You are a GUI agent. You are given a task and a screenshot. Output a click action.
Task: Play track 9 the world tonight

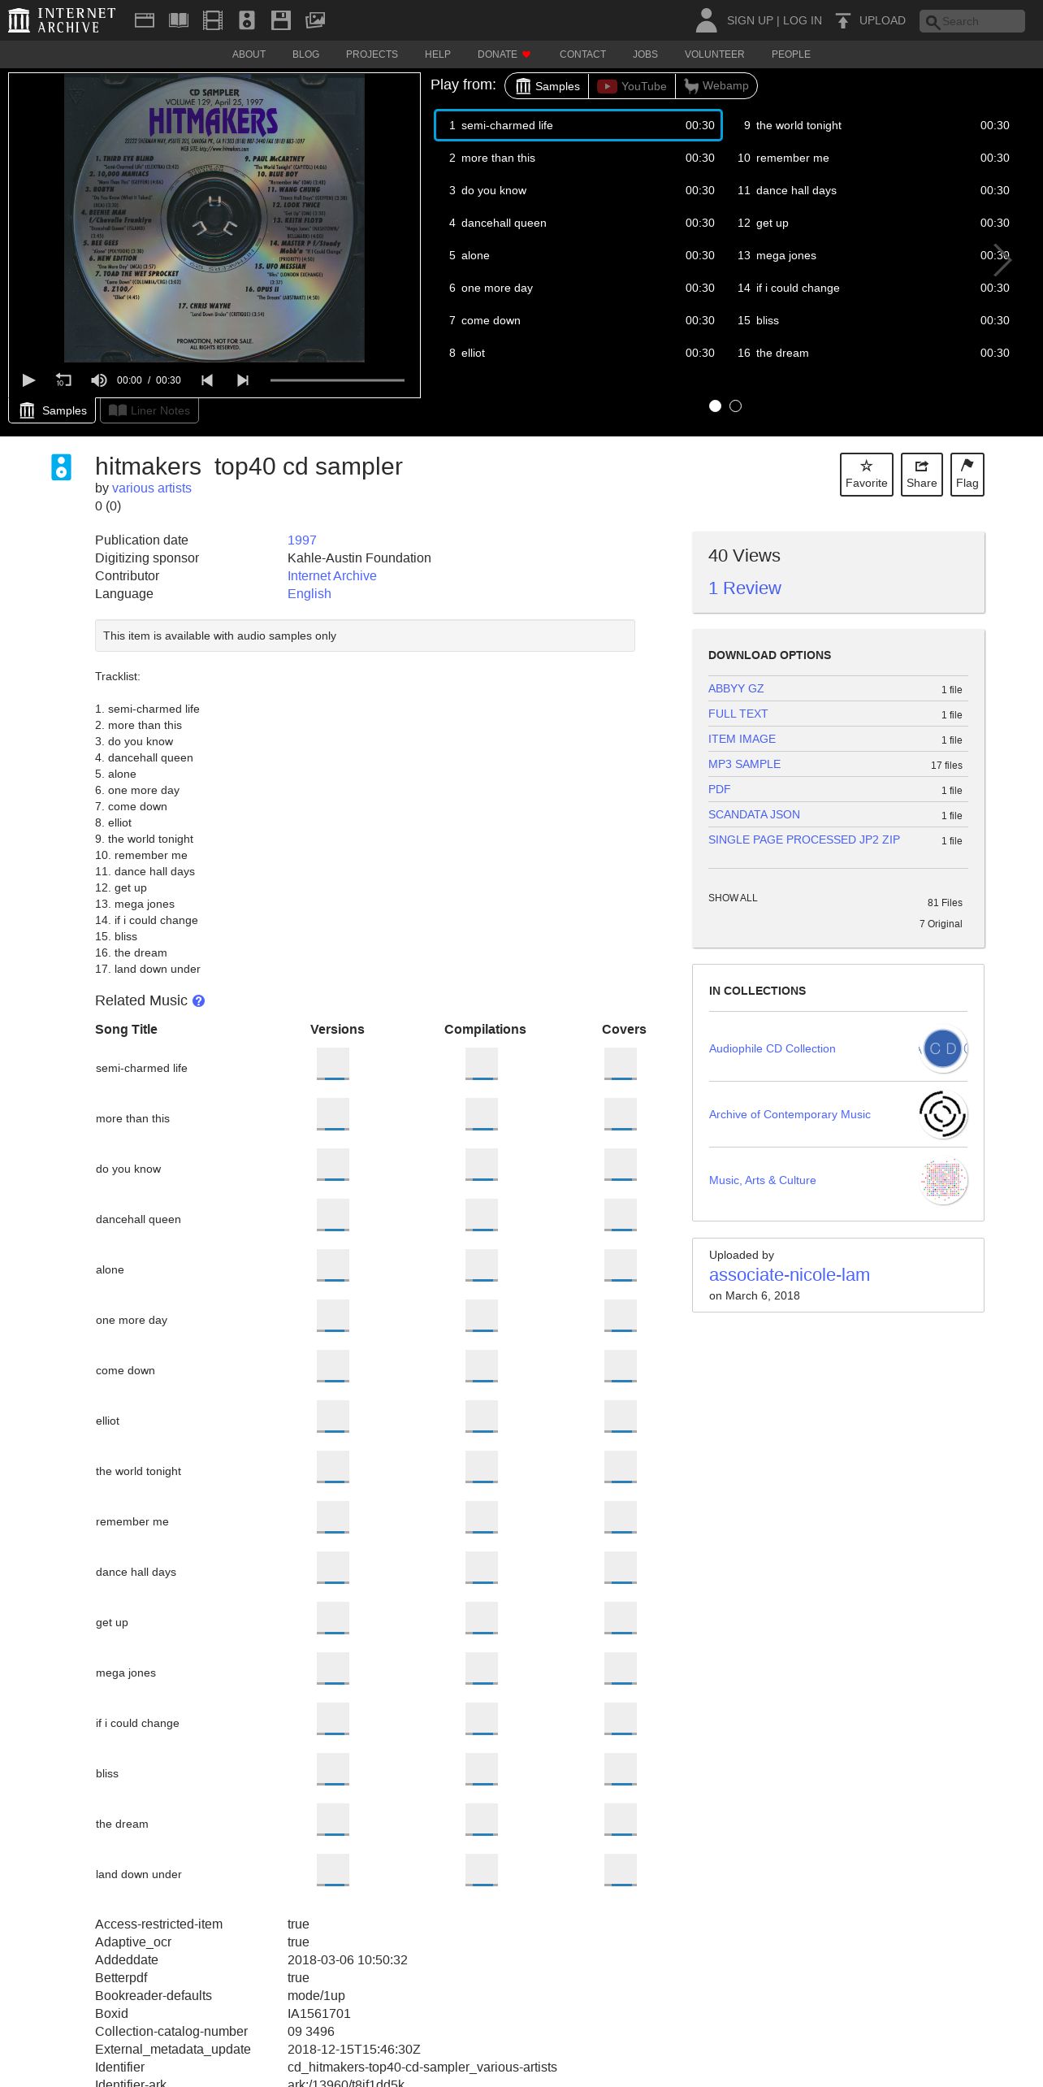click(x=873, y=125)
